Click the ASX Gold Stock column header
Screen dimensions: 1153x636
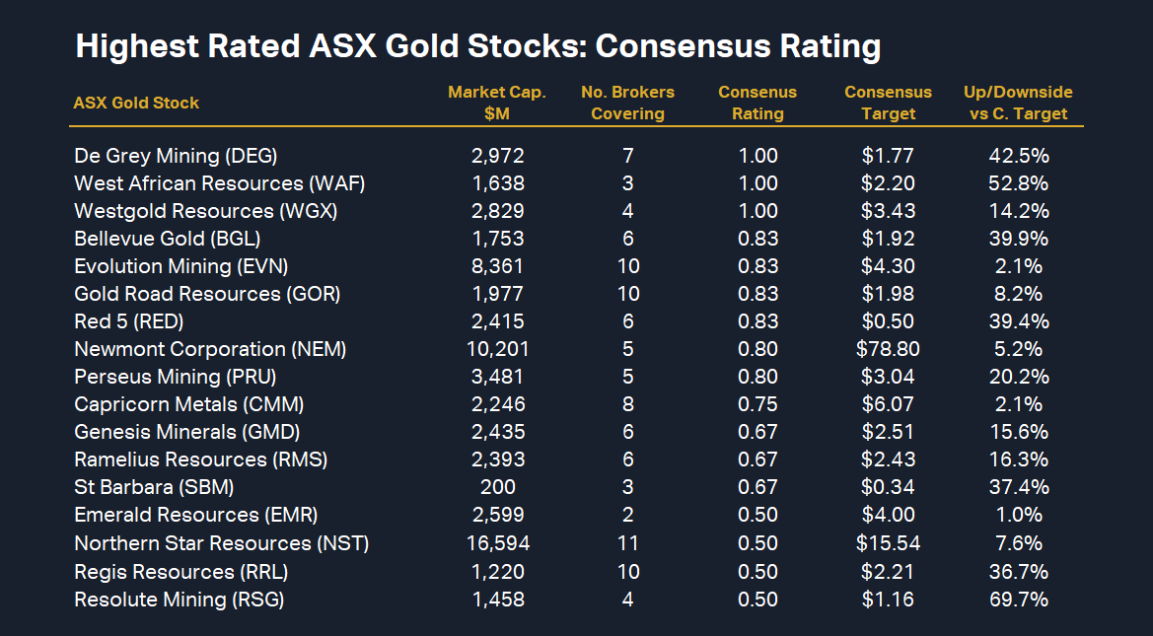136,103
